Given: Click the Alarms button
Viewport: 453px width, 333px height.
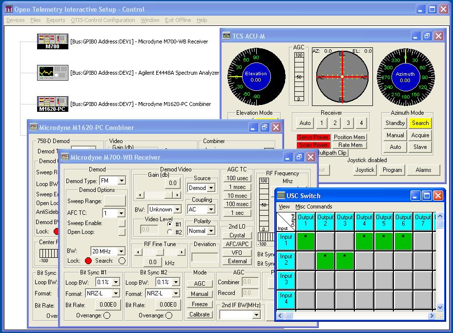Looking at the screenshot, I should 424,170.
